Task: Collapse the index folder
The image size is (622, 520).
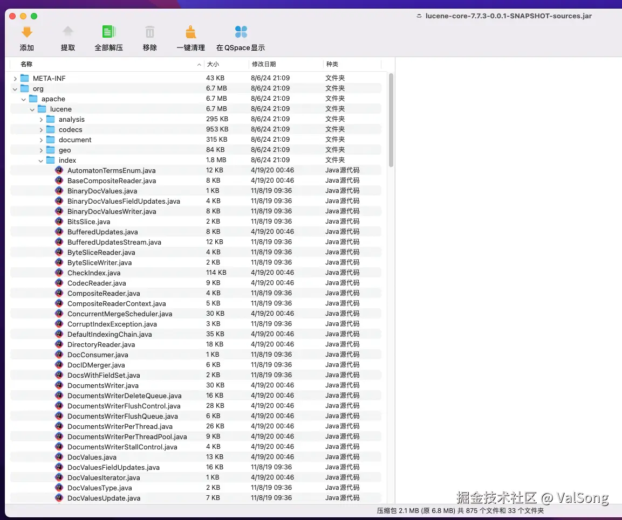Action: [40, 160]
